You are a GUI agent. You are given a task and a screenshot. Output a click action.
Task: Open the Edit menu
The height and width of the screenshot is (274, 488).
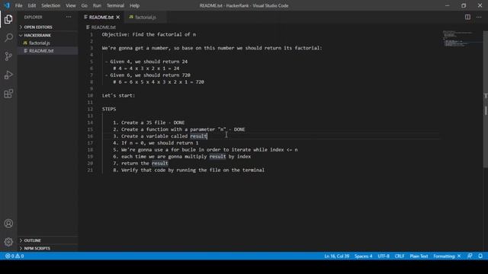[x=32, y=5]
